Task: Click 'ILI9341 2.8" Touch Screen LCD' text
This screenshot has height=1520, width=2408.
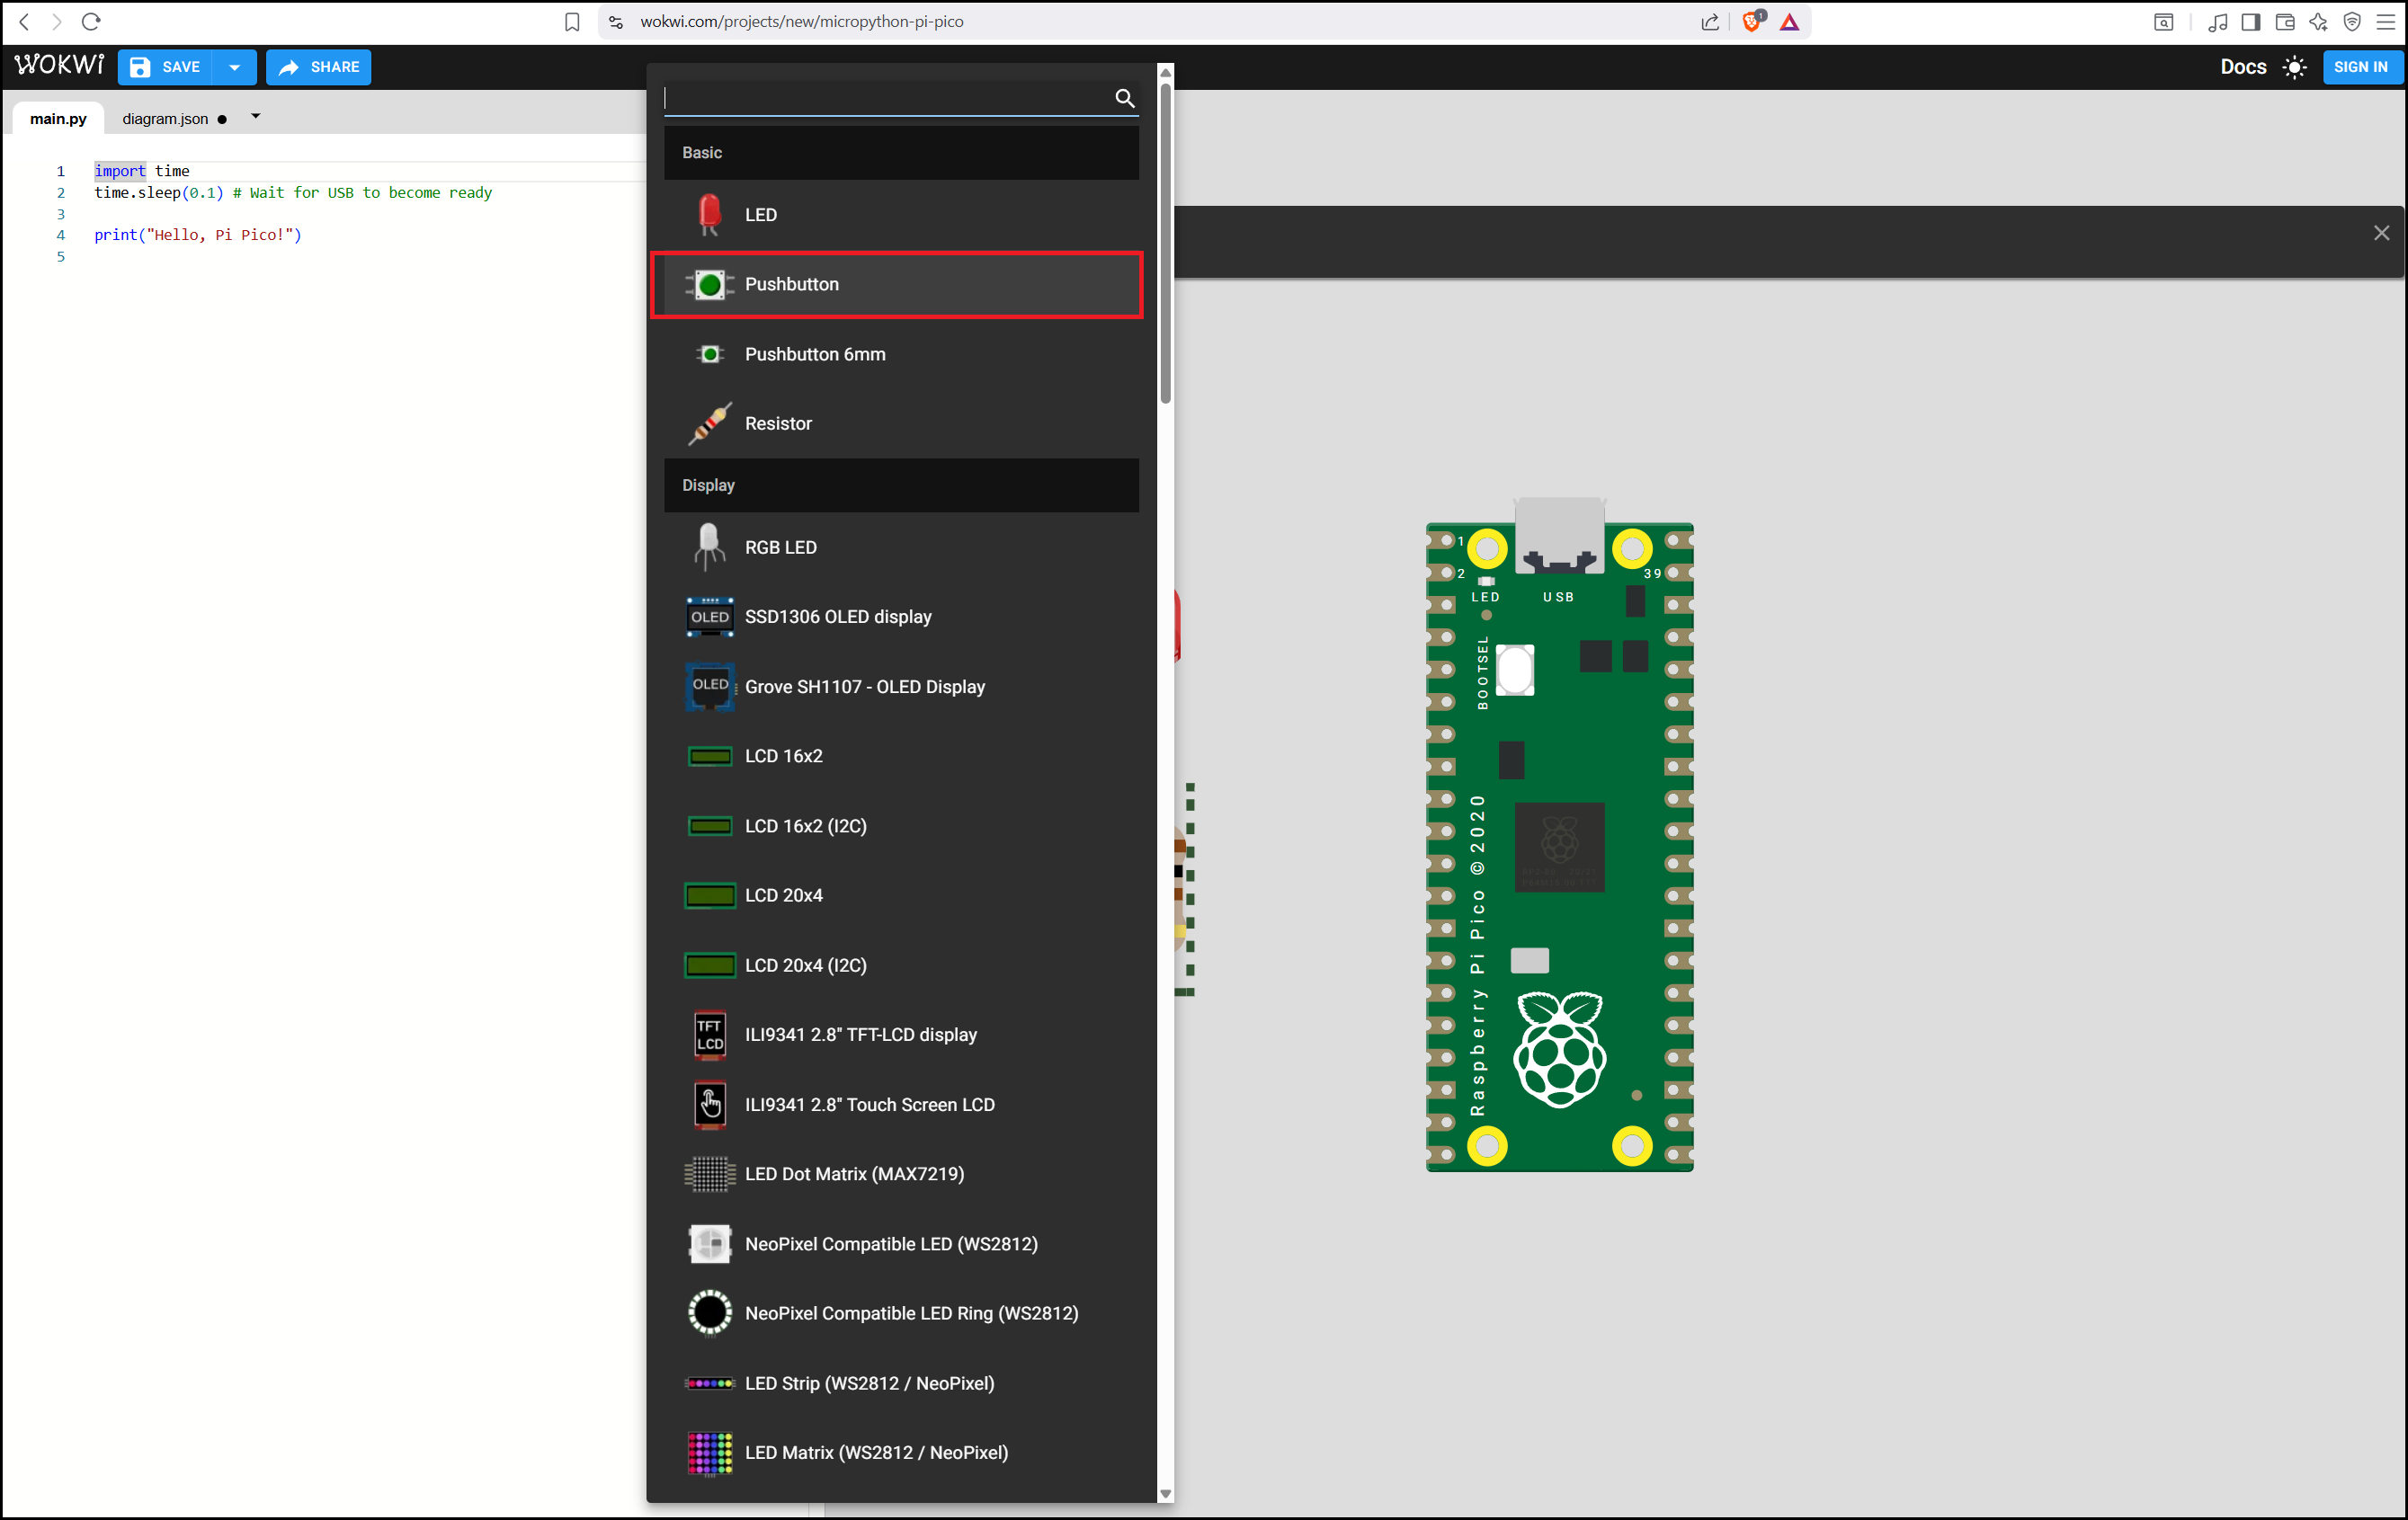Action: 870,1105
